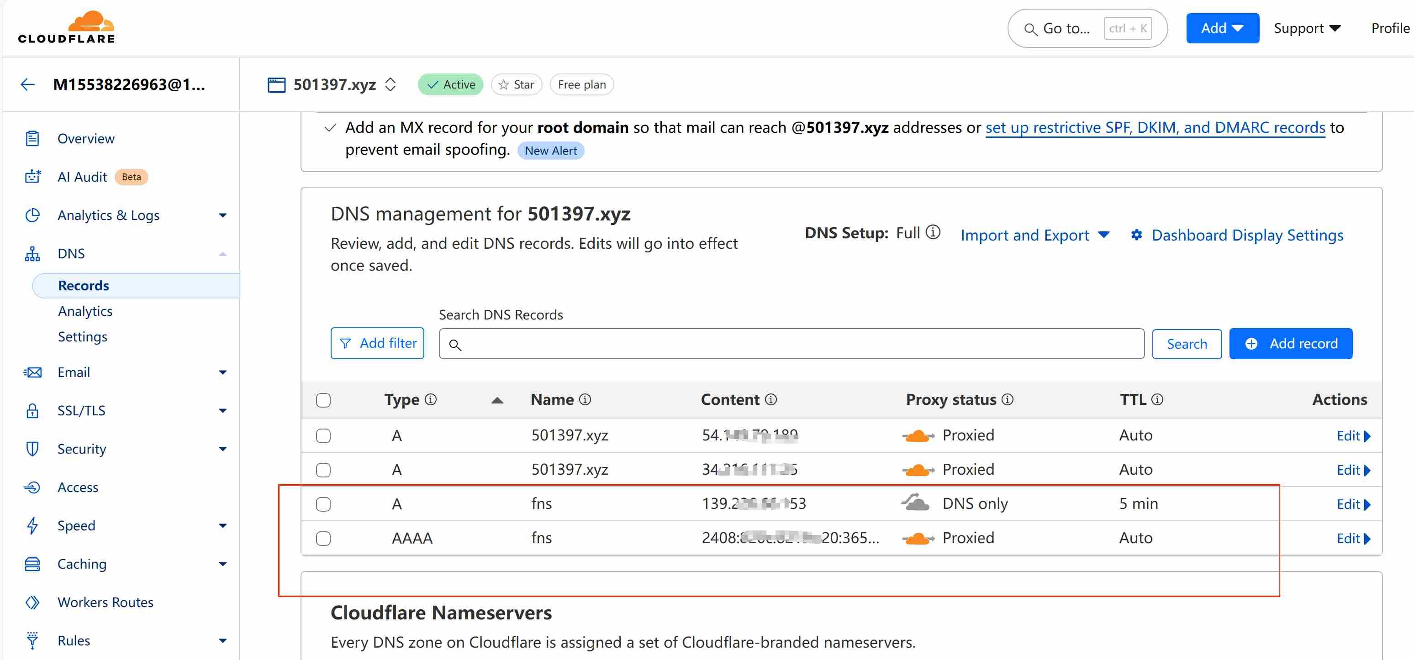Viewport: 1414px width, 660px height.
Task: Click the orange proxied cloud on 54.x A record
Action: pyautogui.click(x=918, y=435)
